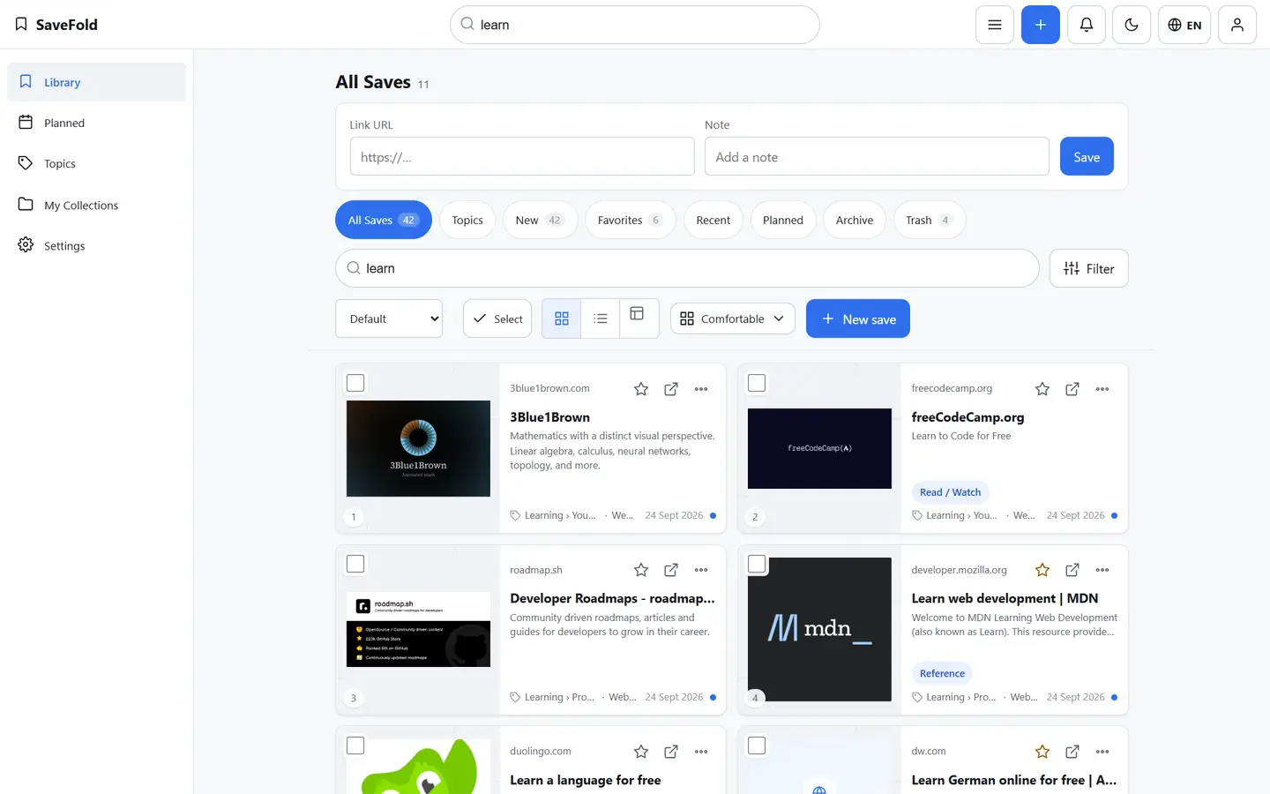Focus the Link URL input field
1270x794 pixels.
[x=522, y=156]
